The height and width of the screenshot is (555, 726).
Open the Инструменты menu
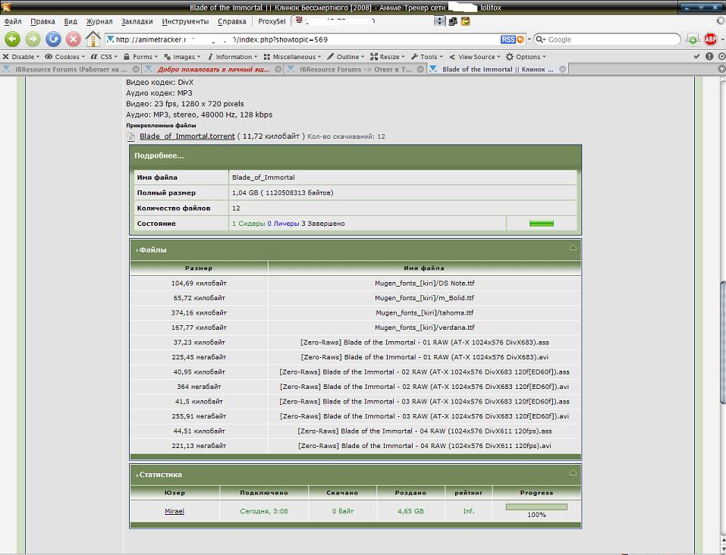click(x=185, y=21)
